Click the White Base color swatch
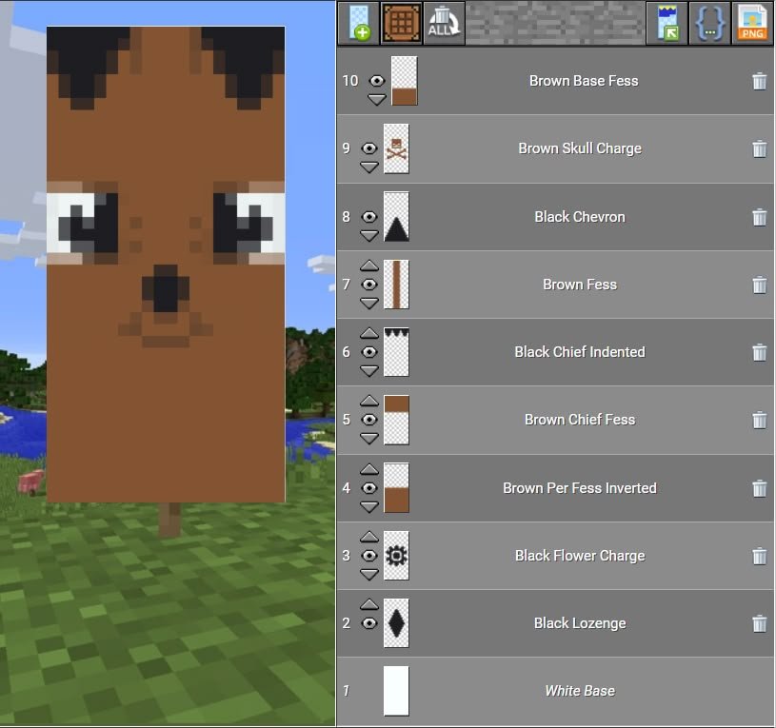 click(396, 691)
